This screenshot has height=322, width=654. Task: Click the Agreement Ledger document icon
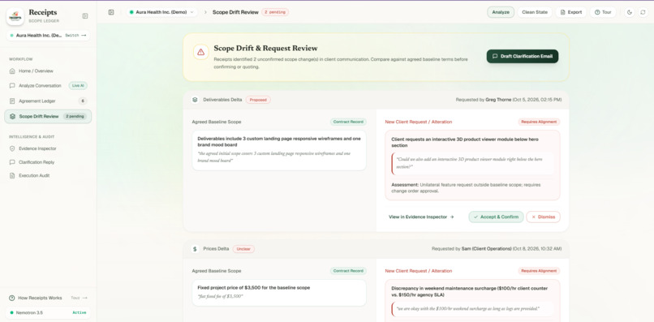pos(12,101)
